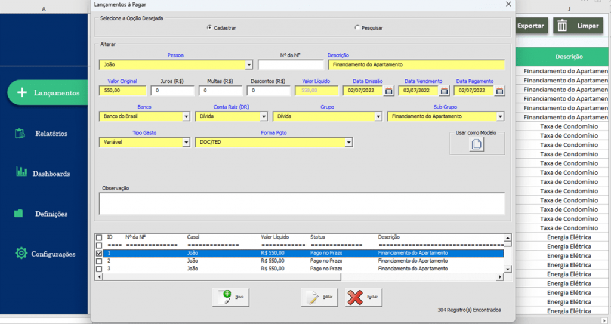Click the Novo record button
This screenshot has width=611, height=324.
coord(231,297)
